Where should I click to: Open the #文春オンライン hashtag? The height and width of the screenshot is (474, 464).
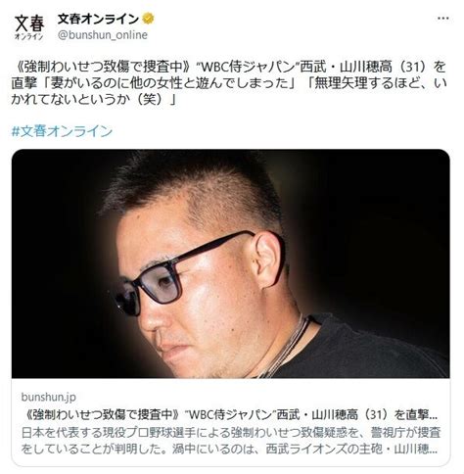62,131
